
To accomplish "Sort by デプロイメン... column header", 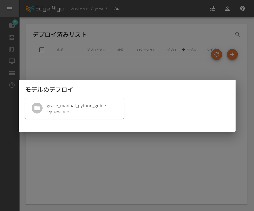I will 98,50.
